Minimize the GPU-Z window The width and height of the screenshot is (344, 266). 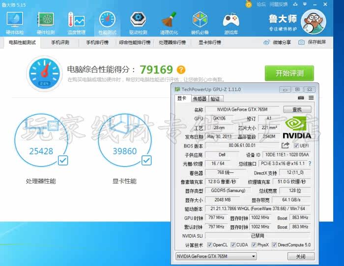click(x=285, y=90)
